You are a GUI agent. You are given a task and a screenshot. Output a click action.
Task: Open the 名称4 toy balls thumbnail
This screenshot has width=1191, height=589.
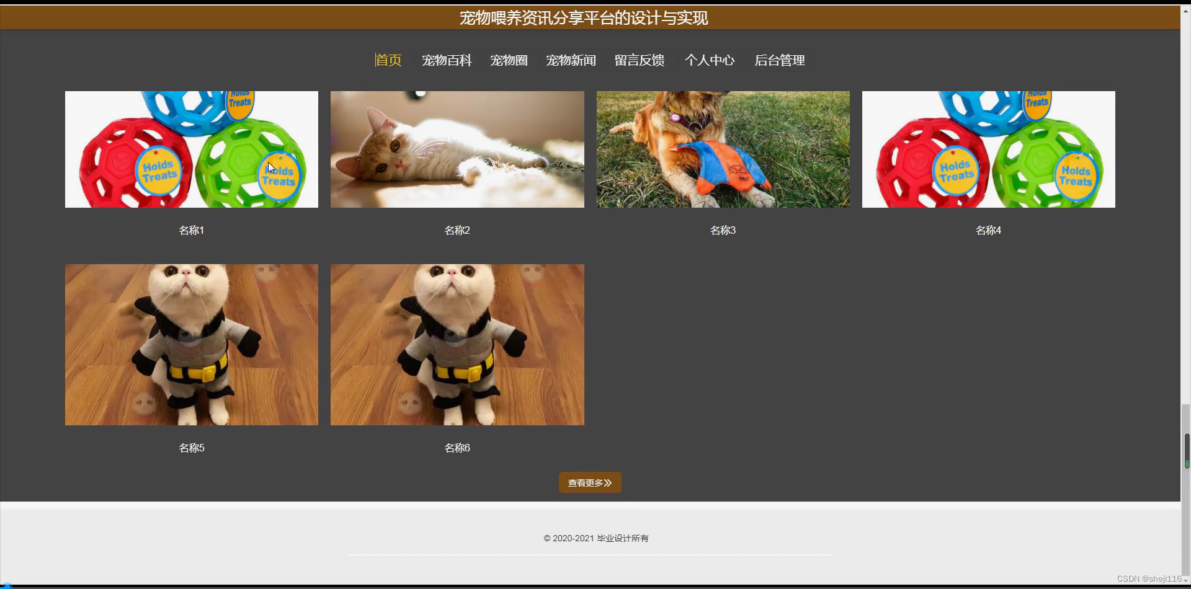tap(988, 149)
